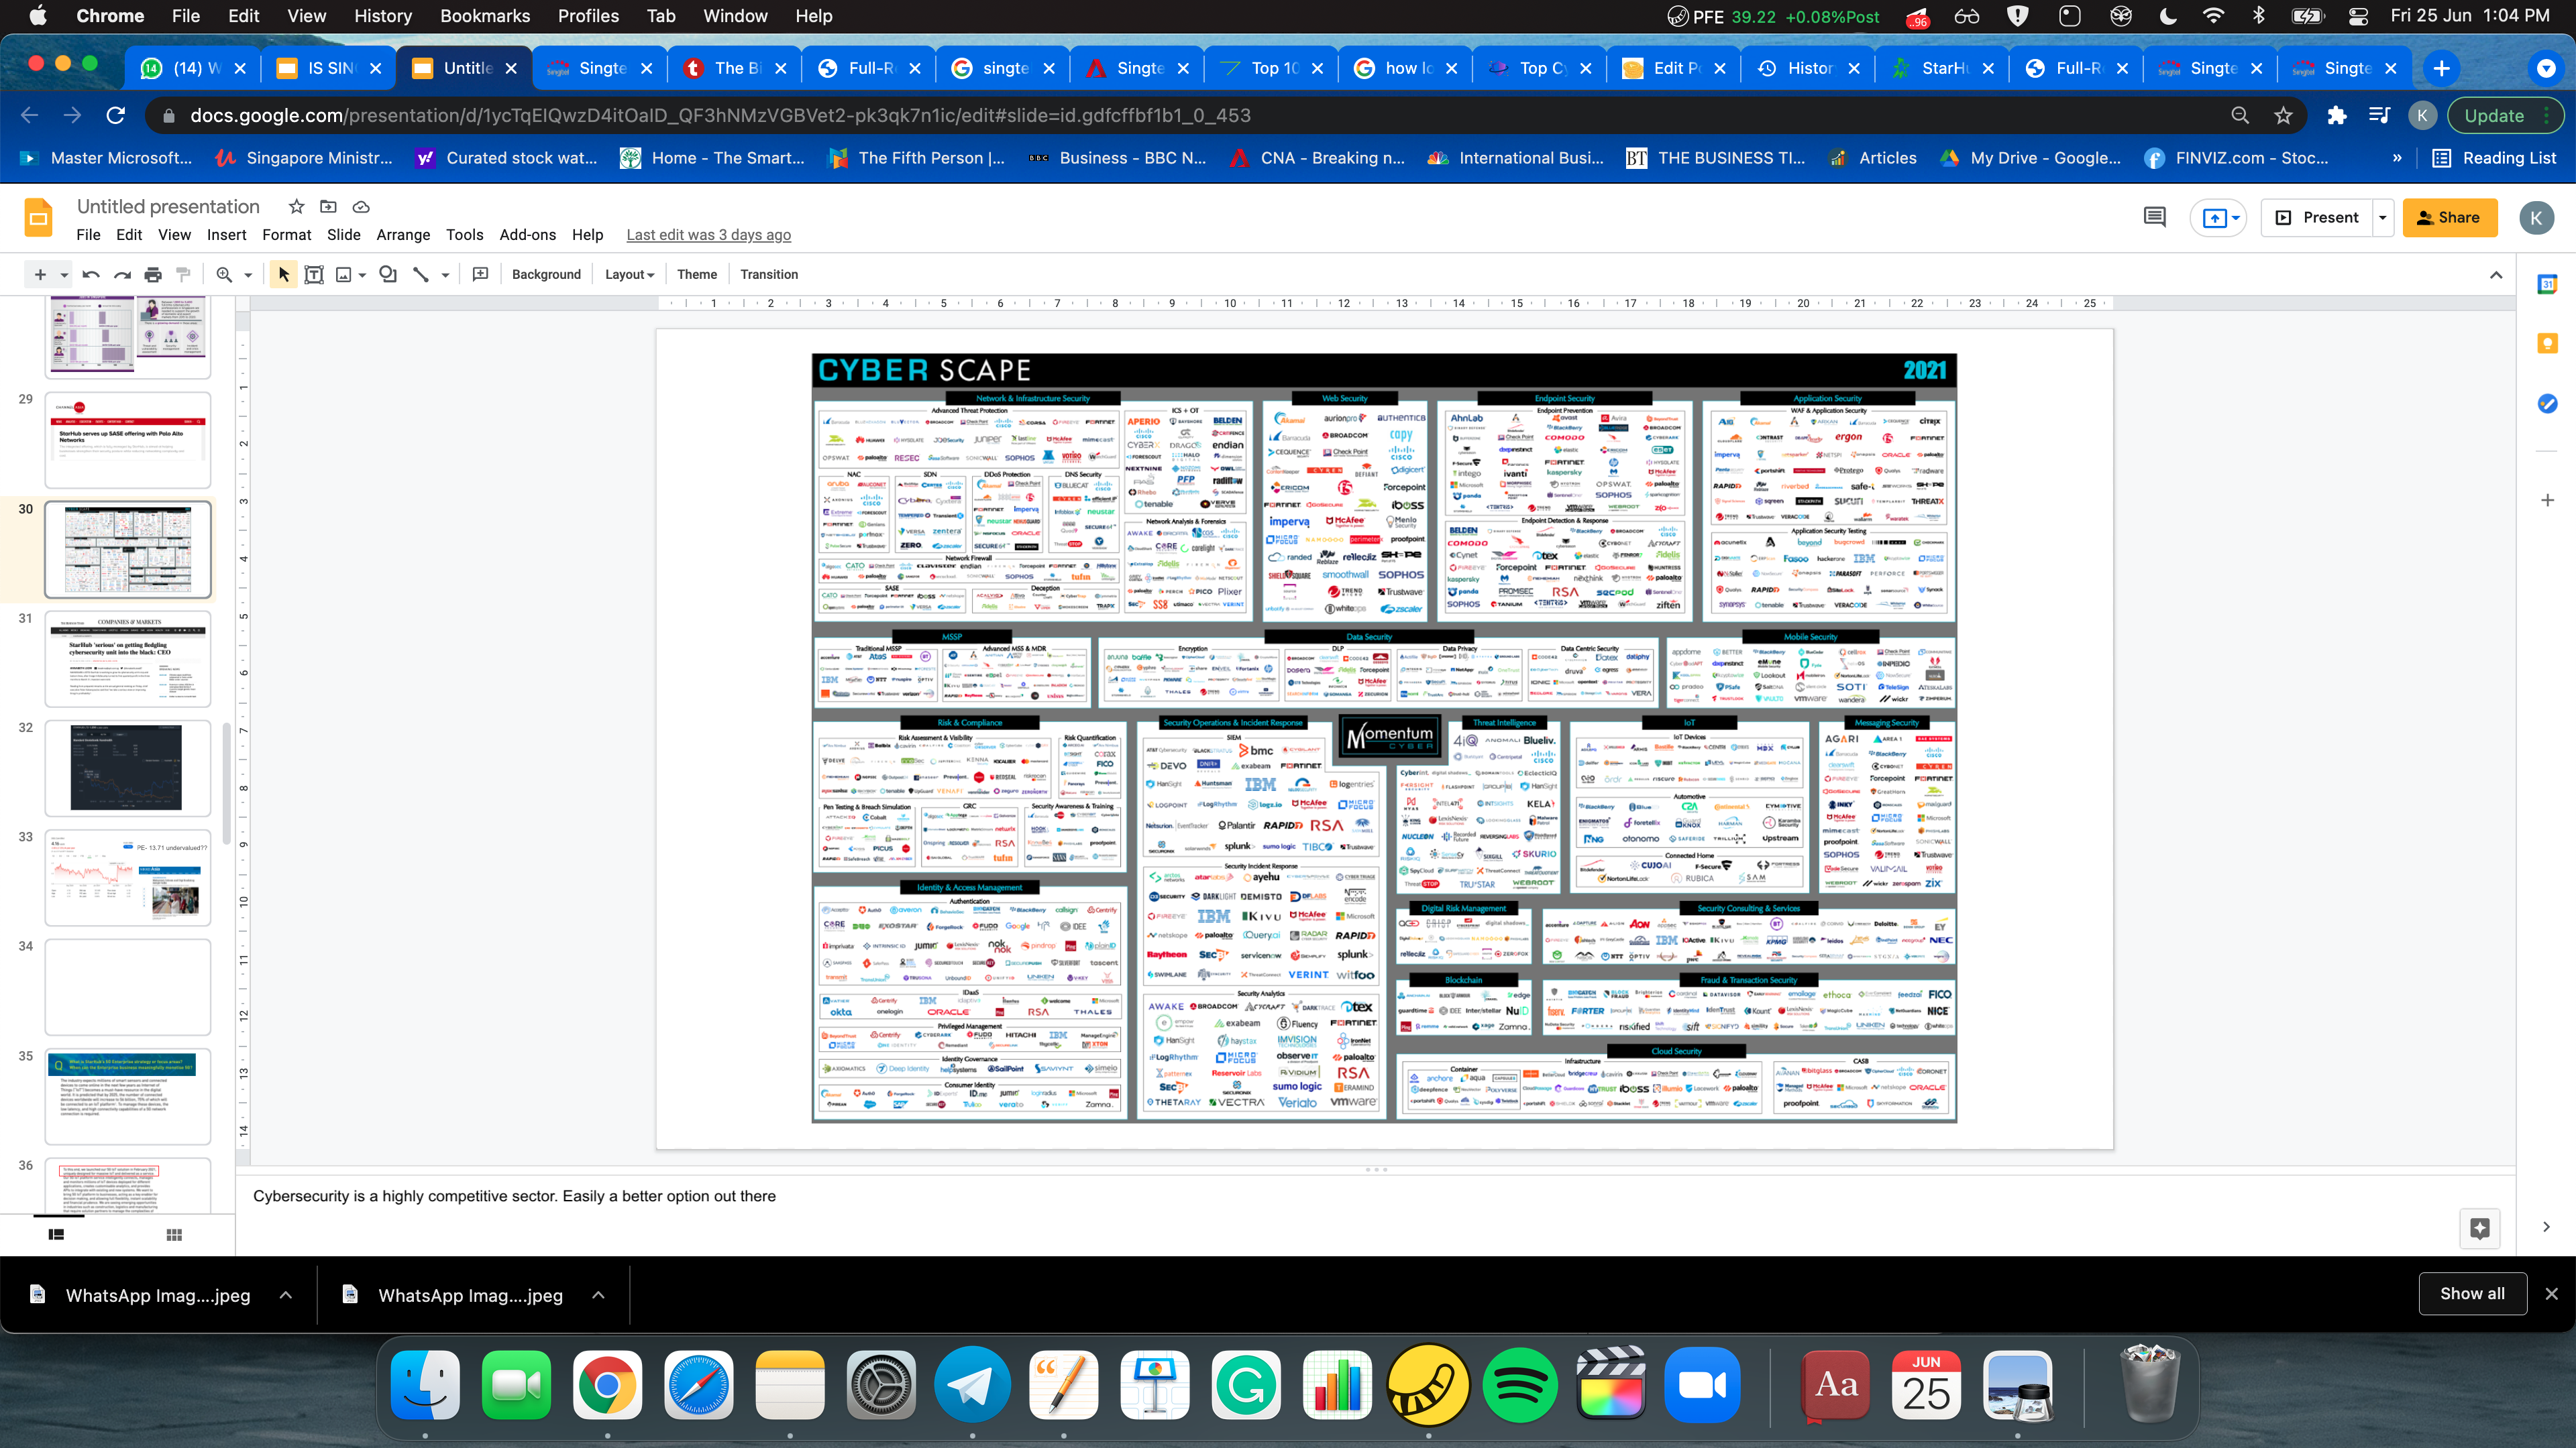This screenshot has width=2576, height=1448.
Task: Star the Untitled presentation
Action: (x=296, y=207)
